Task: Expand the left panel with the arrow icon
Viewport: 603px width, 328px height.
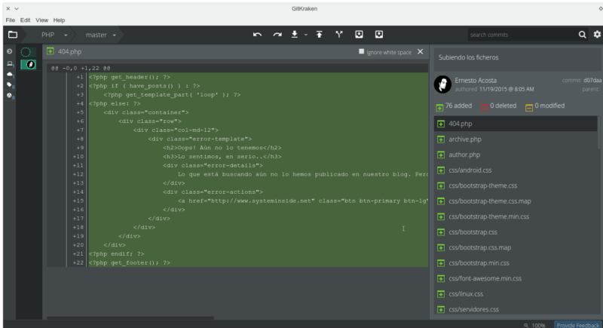Action: pyautogui.click(x=10, y=51)
